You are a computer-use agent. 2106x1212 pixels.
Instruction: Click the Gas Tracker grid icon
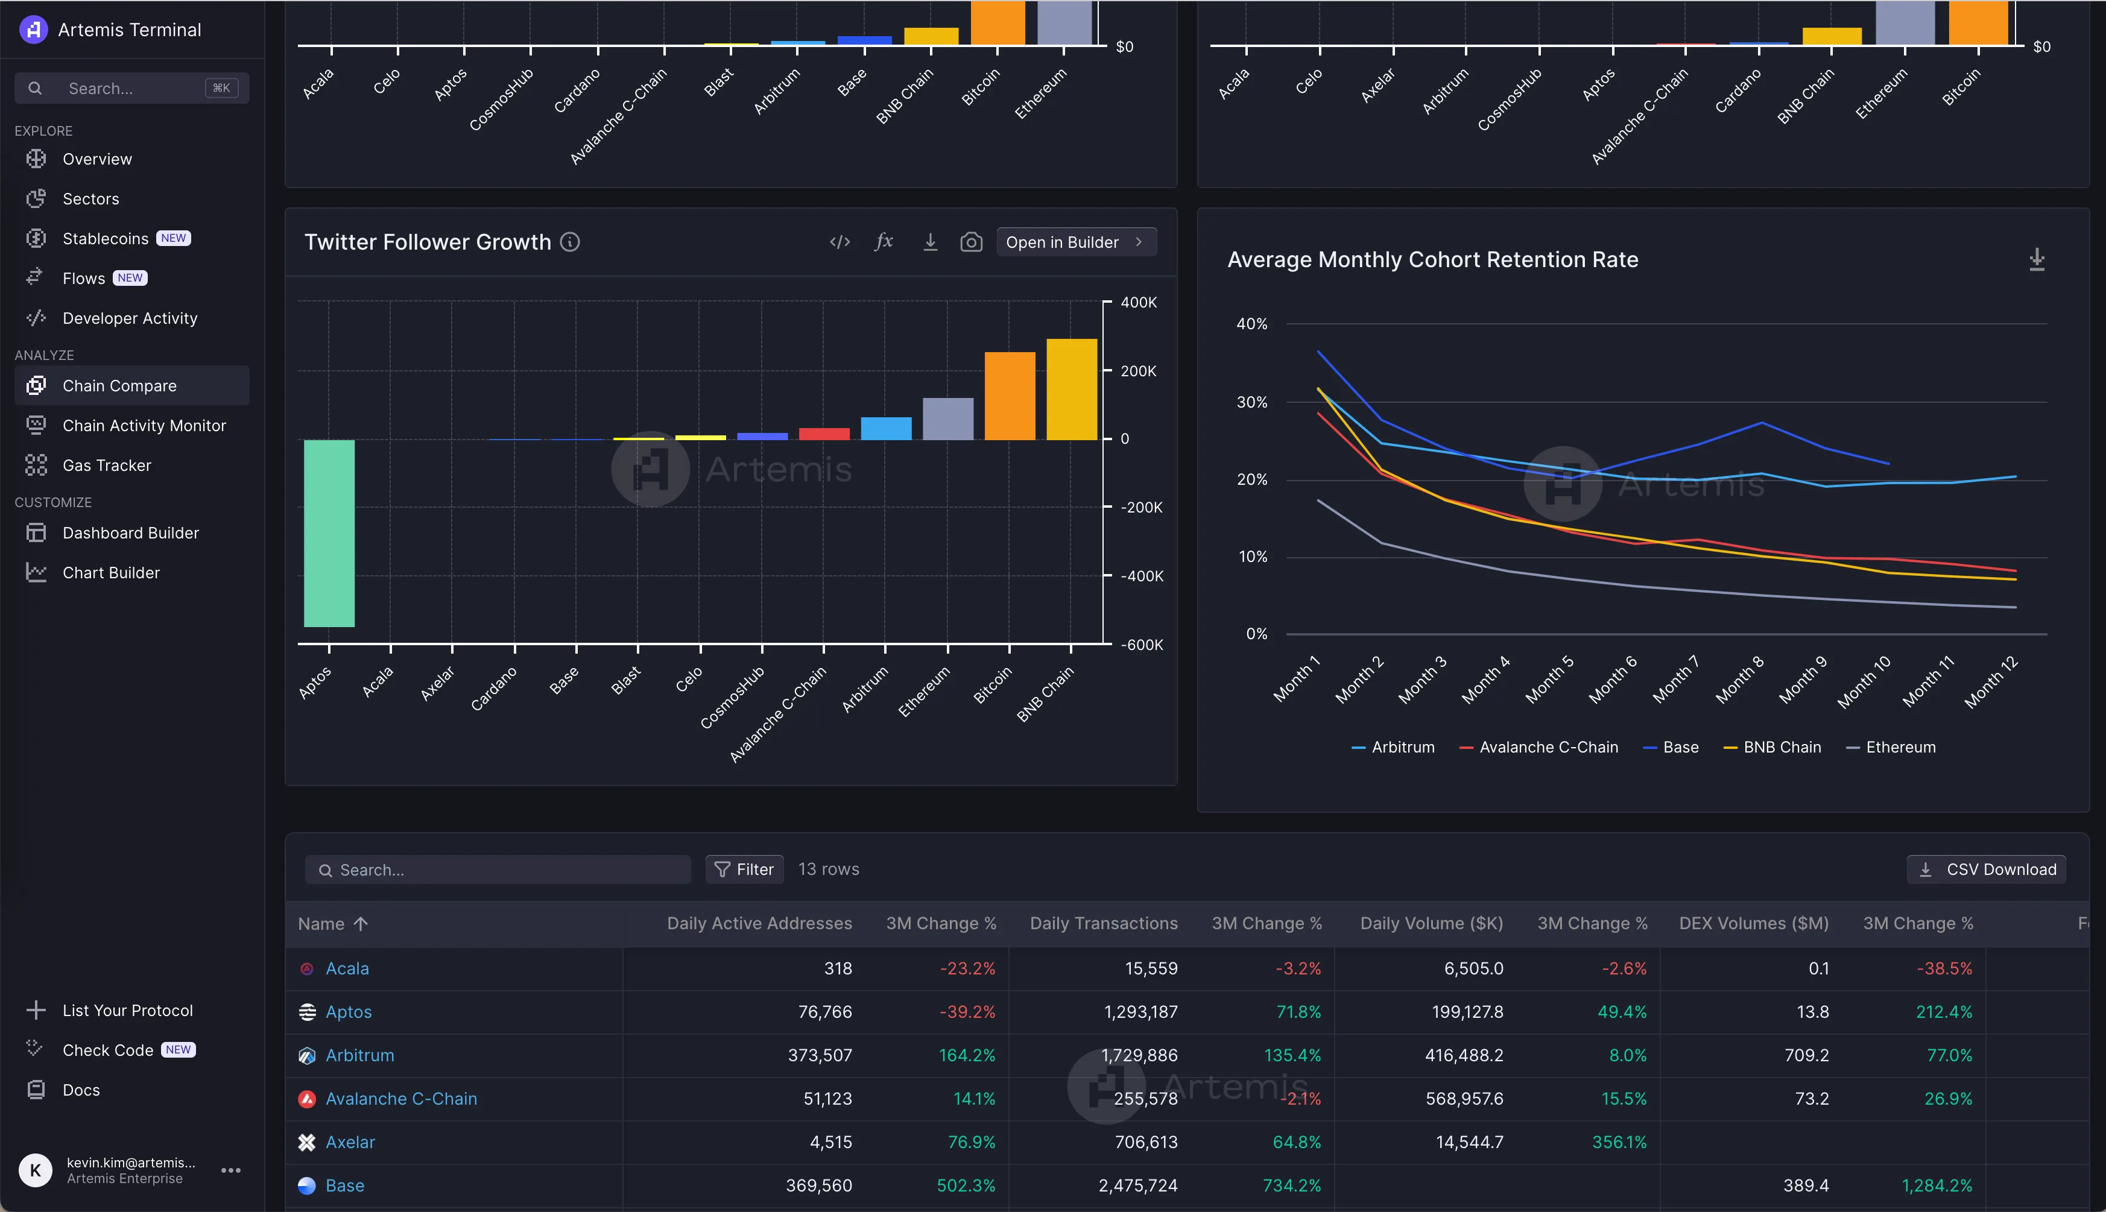[36, 466]
